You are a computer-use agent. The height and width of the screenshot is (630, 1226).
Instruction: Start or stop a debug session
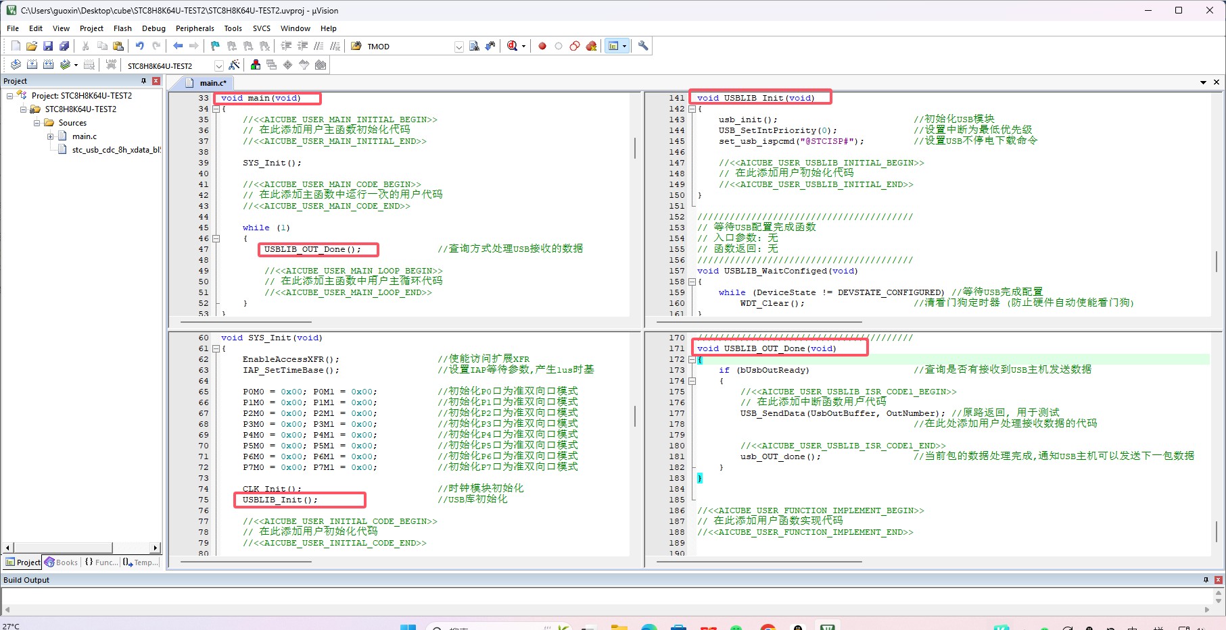point(512,46)
